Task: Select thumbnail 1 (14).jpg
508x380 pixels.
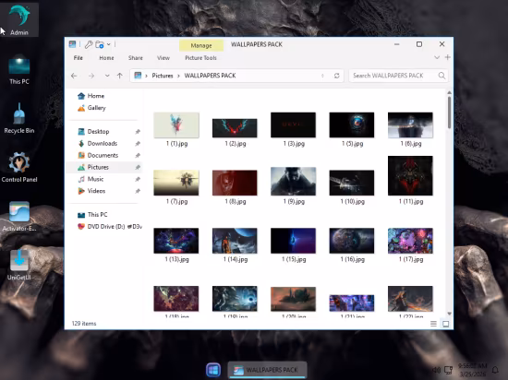Action: (235, 241)
